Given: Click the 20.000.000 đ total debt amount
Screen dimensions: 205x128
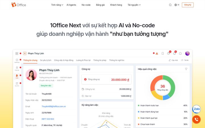Looking at the screenshot, I should pyautogui.click(x=120, y=80).
